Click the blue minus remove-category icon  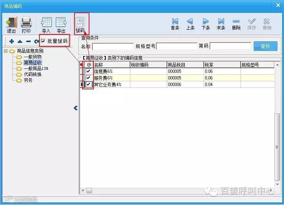28,42
